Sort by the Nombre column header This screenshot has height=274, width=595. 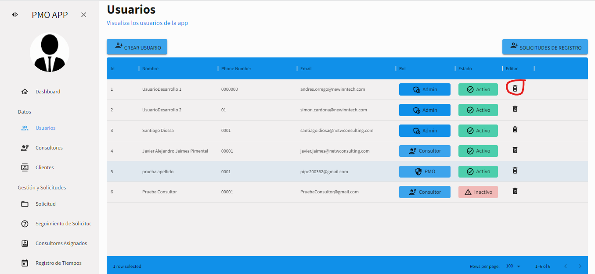(x=151, y=68)
